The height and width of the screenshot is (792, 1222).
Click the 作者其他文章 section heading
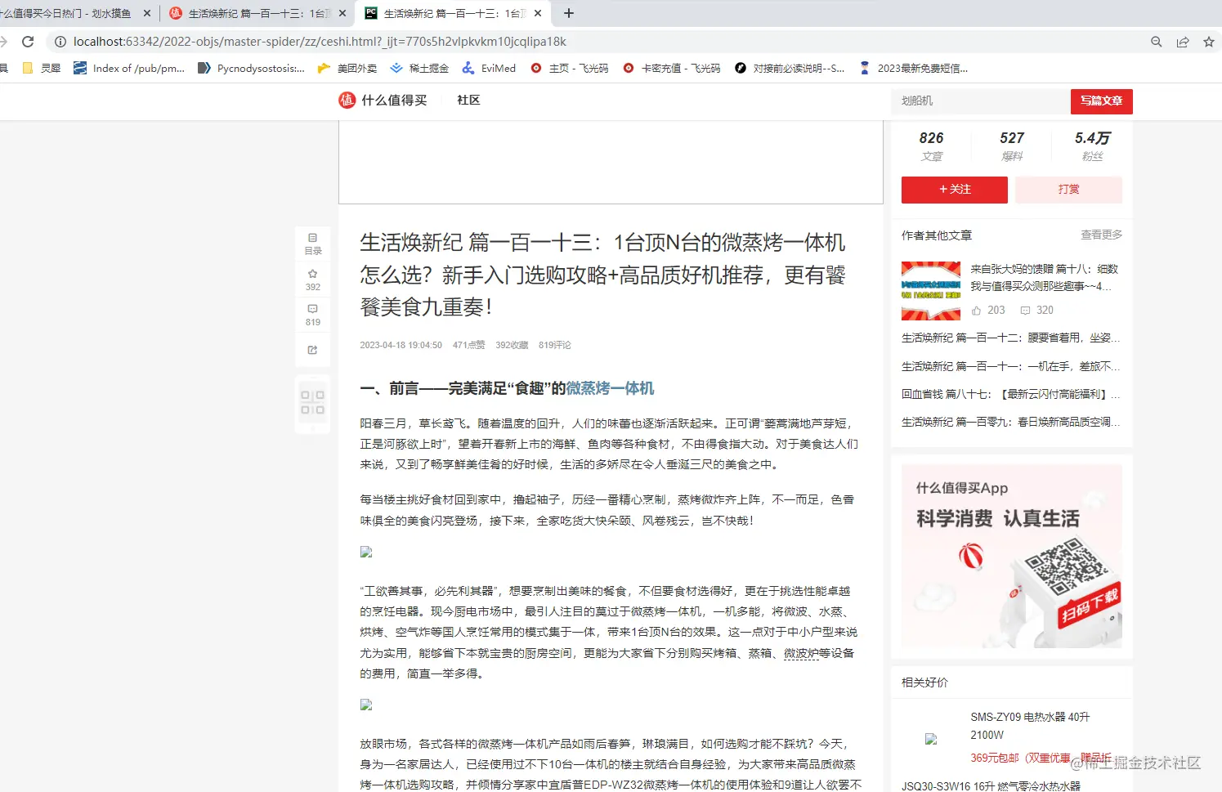937,235
